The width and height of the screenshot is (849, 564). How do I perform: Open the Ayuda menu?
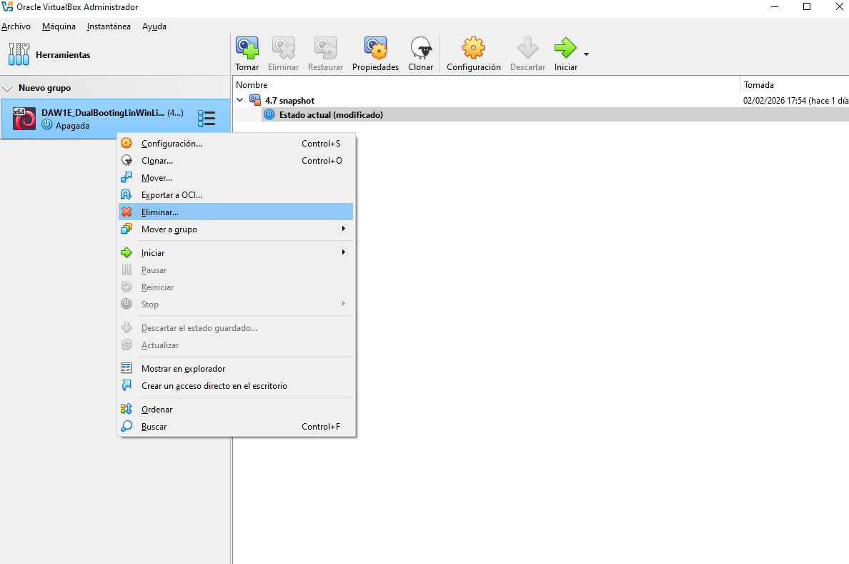(154, 26)
